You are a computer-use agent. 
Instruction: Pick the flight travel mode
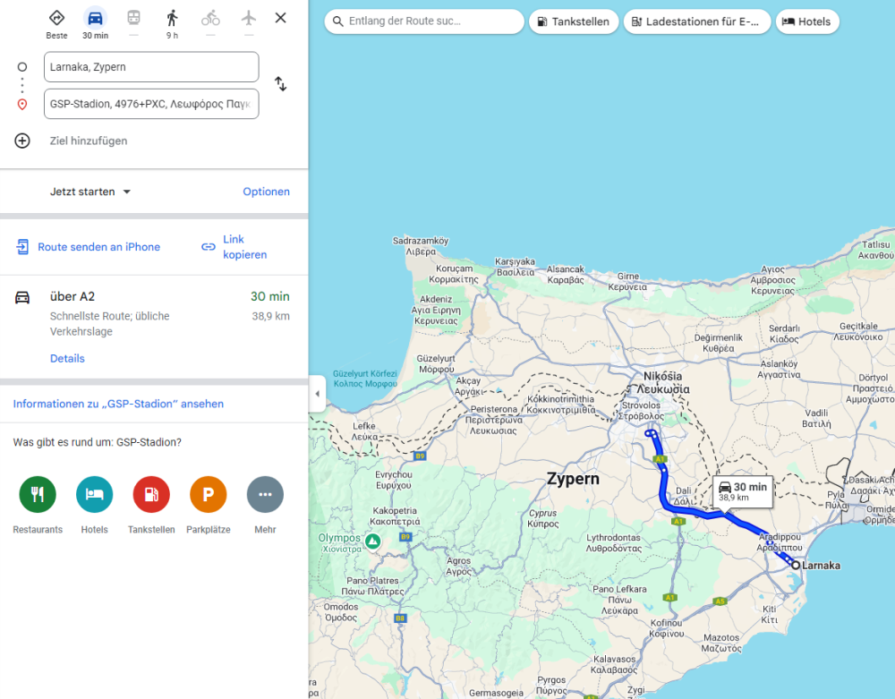coord(249,19)
